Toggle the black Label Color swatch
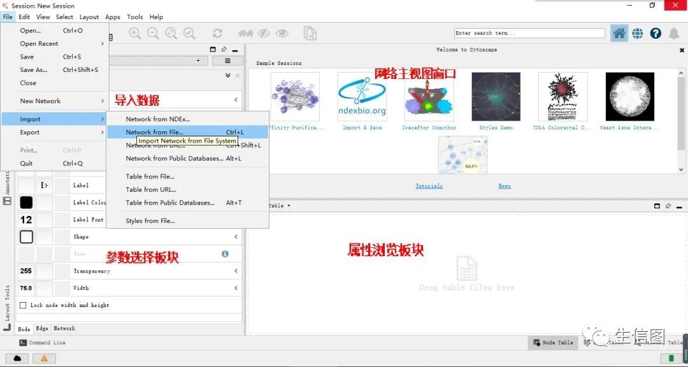The width and height of the screenshot is (688, 367). coord(26,203)
